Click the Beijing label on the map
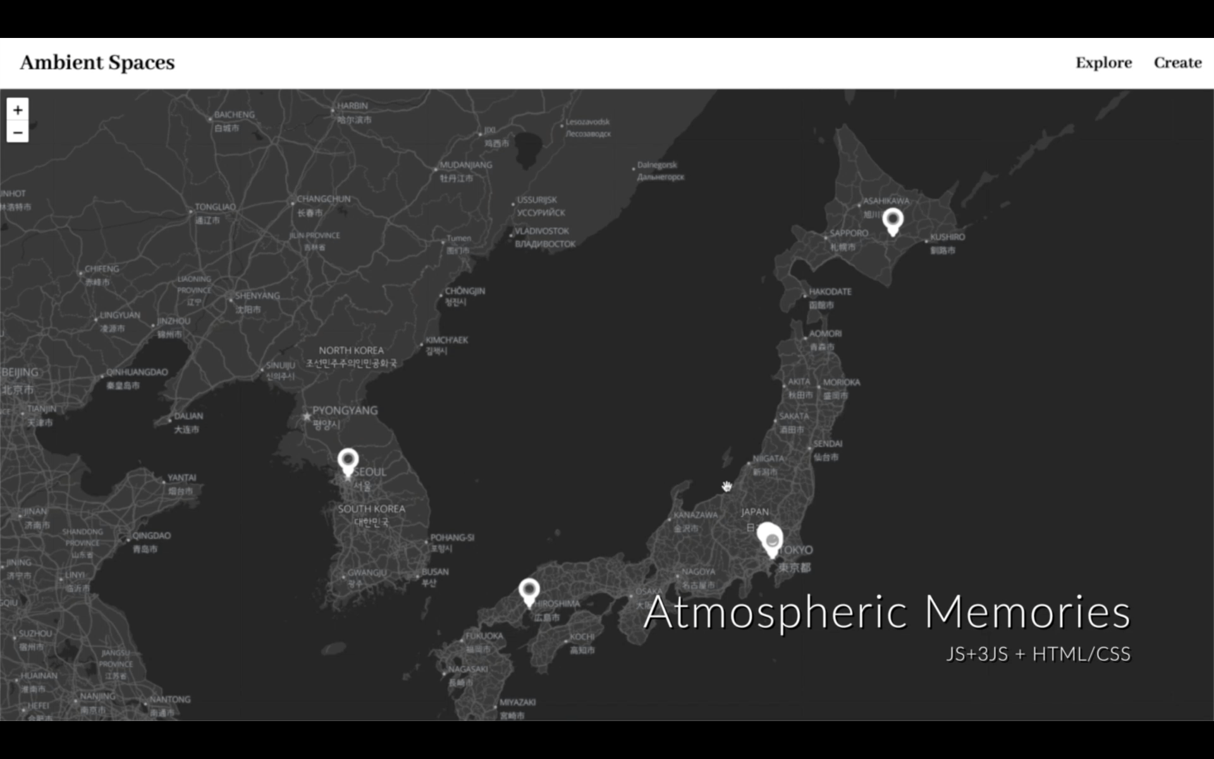 coord(20,373)
